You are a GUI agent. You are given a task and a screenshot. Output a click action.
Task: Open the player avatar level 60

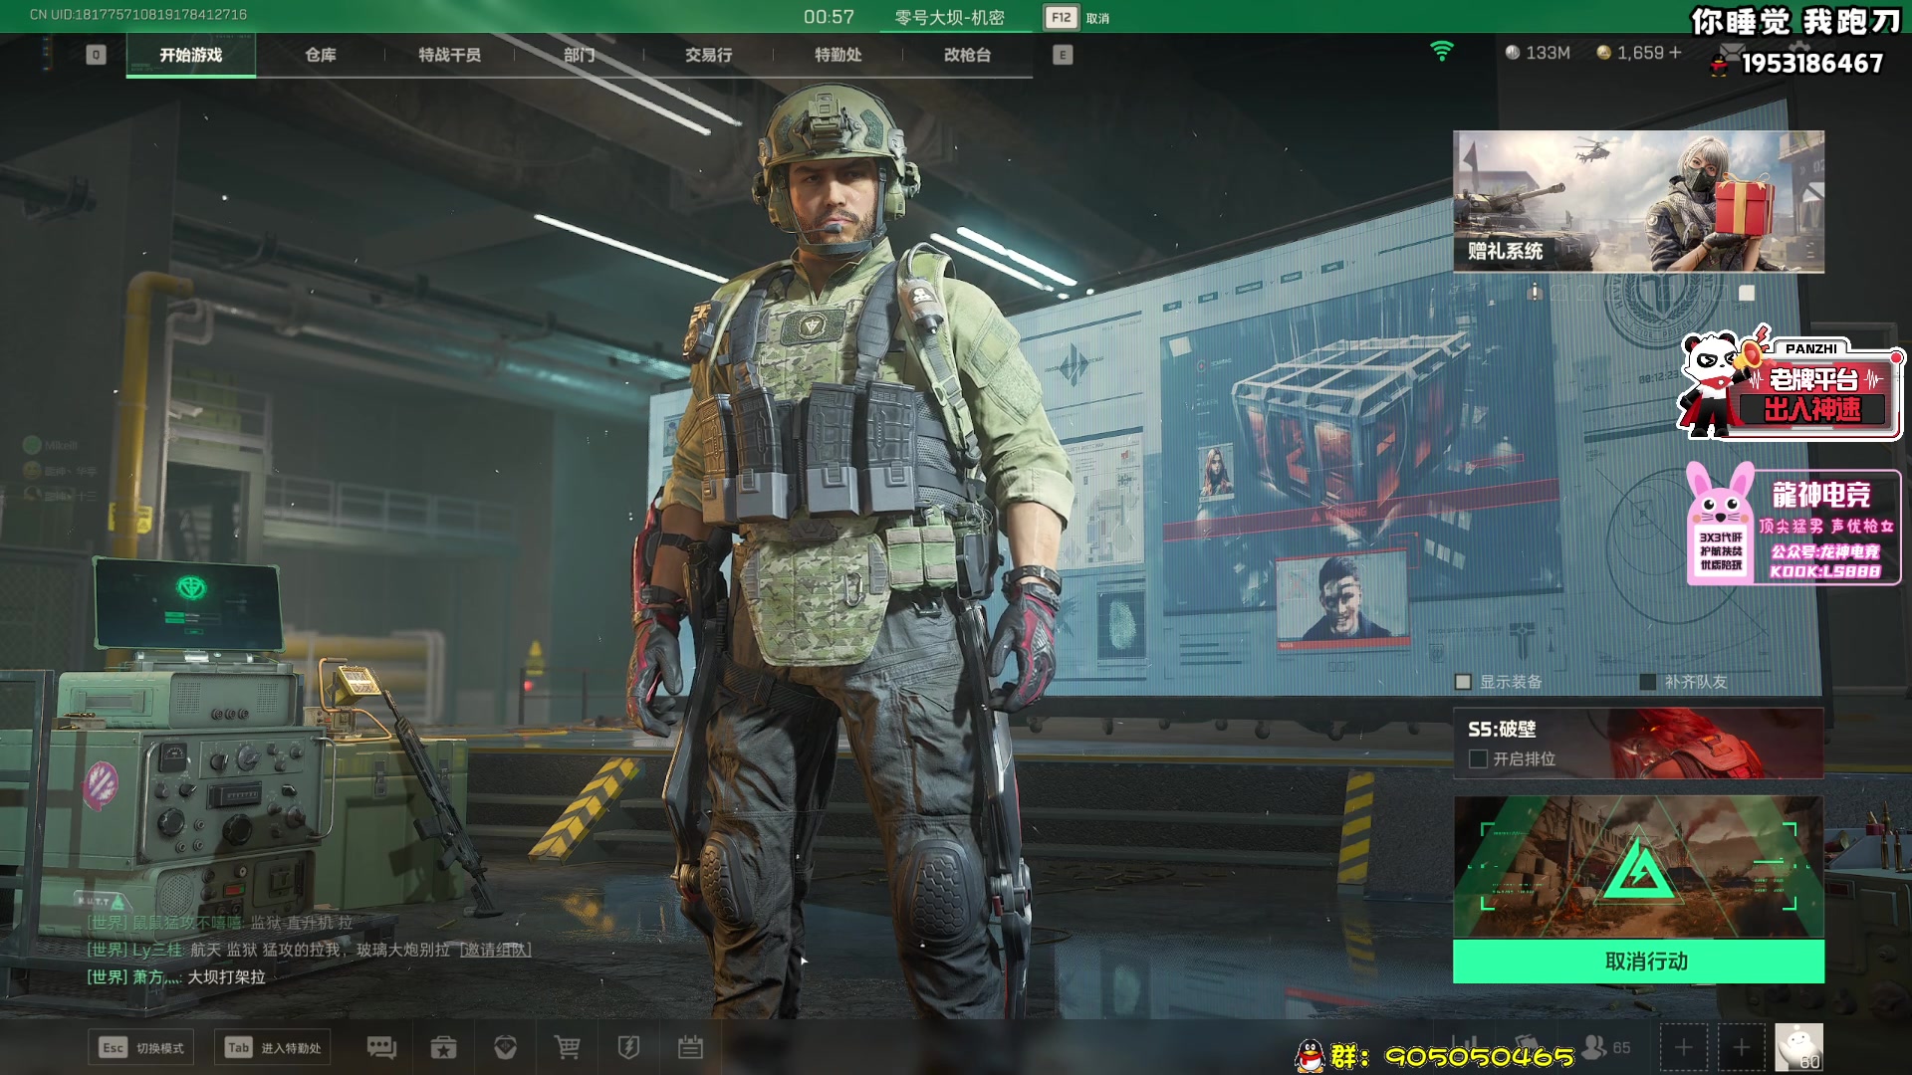[x=1799, y=1048]
